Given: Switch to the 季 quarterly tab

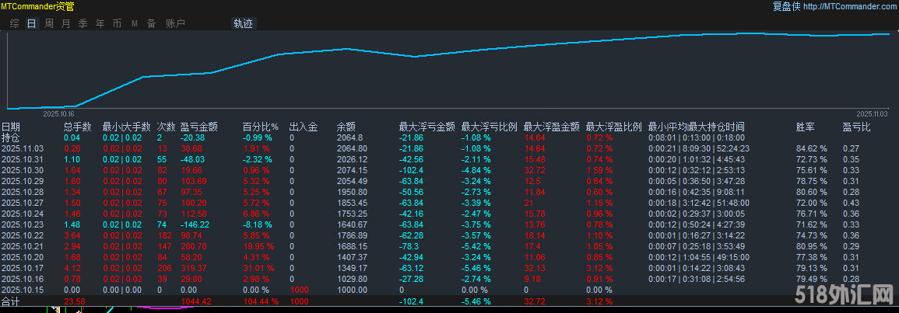Looking at the screenshot, I should [x=83, y=23].
